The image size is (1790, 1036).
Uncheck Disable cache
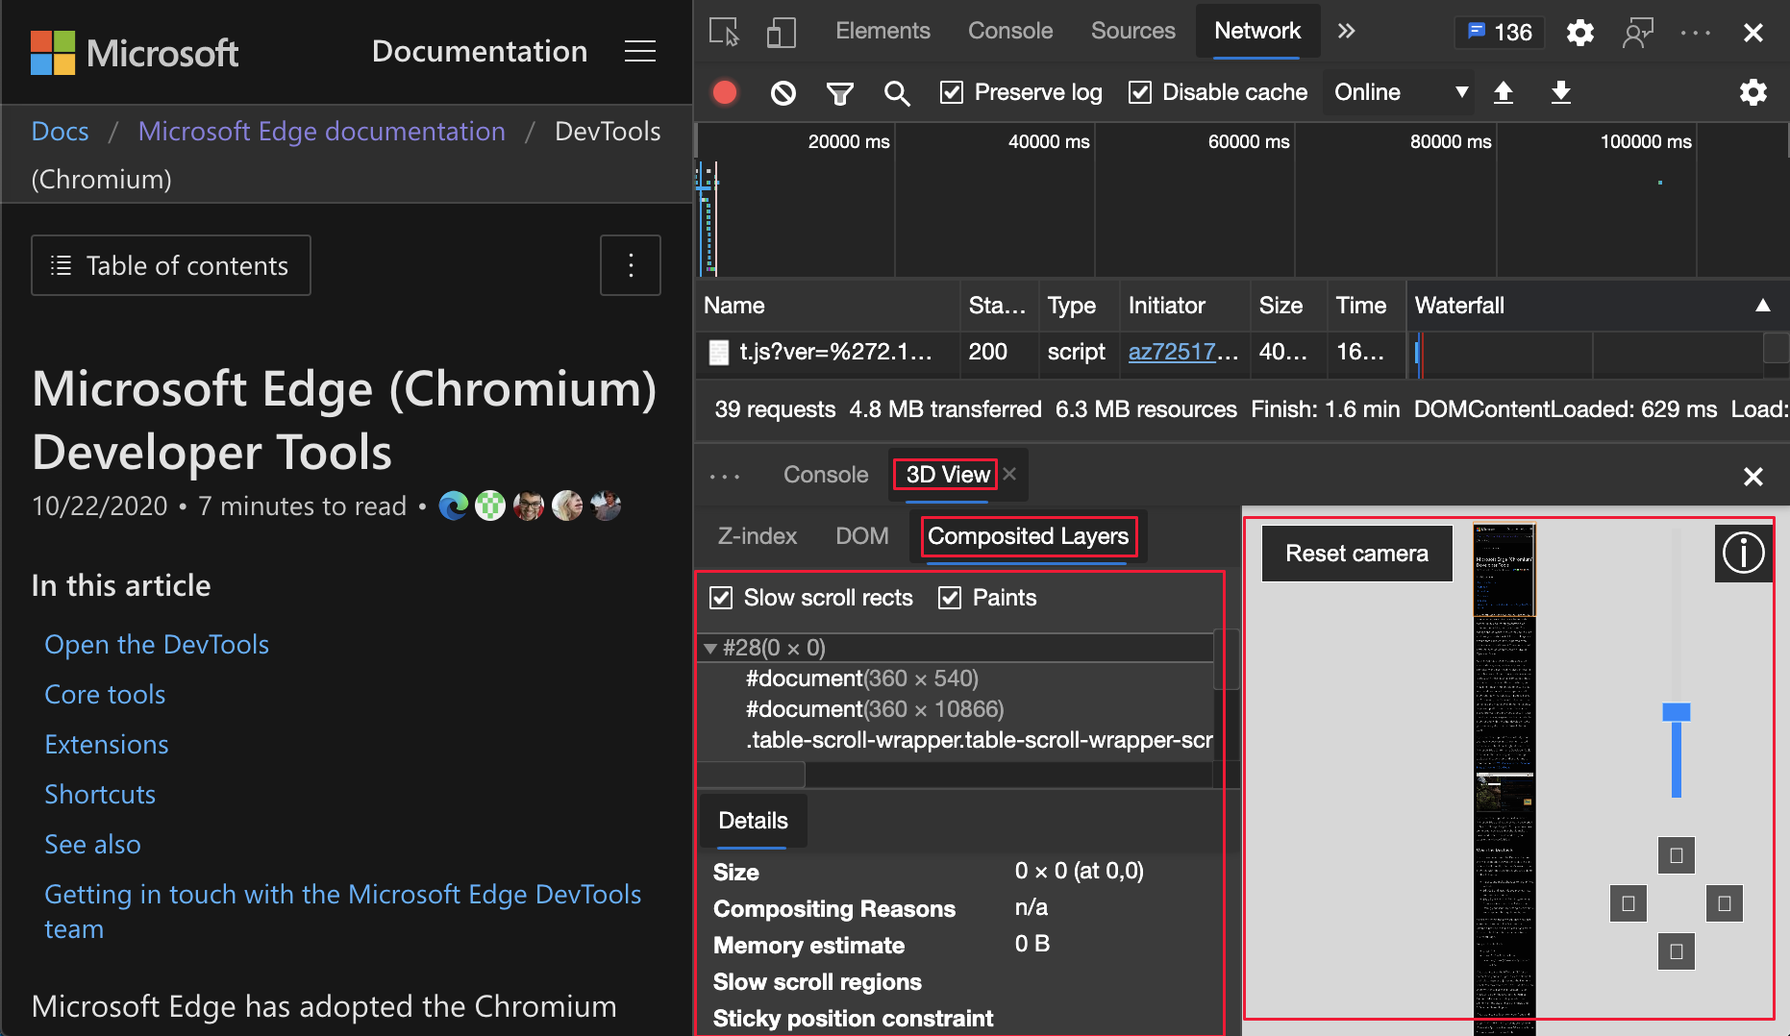(1140, 92)
